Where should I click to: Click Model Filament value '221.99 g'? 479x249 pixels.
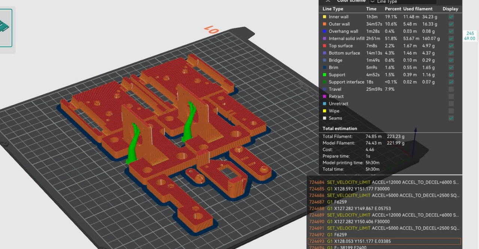click(396, 143)
